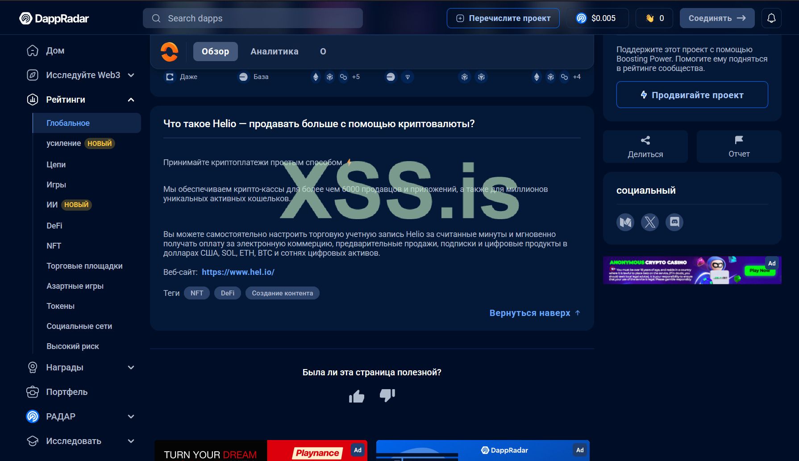
Task: Switch to the Обзор tab
Action: coord(215,51)
